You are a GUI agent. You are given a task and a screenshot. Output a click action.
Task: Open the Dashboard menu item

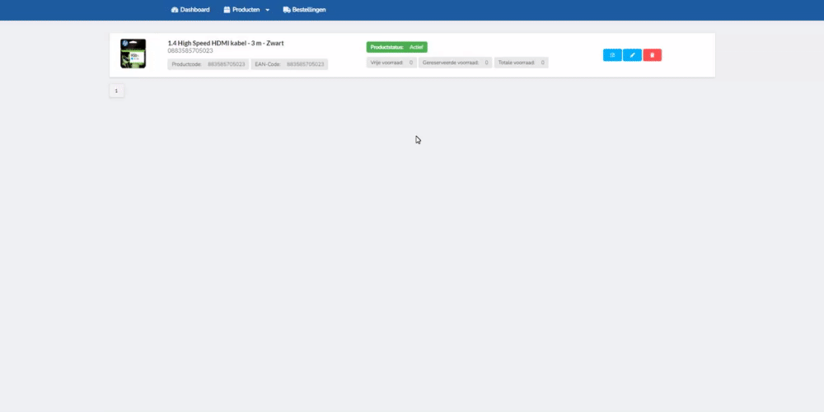tap(190, 10)
